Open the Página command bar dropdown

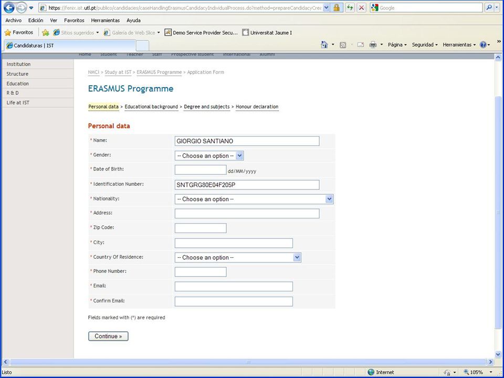[x=397, y=45]
